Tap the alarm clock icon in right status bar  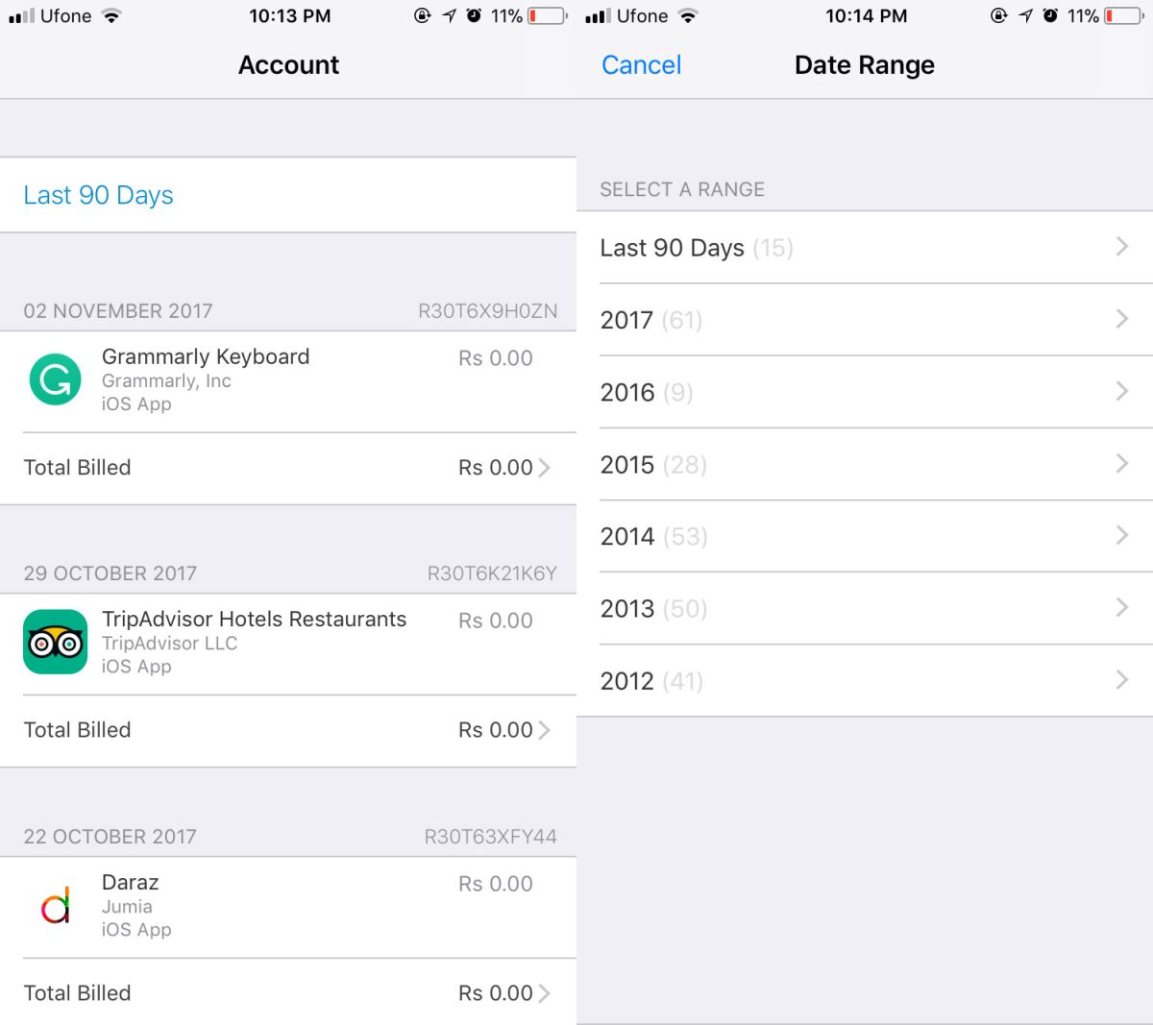pyautogui.click(x=1050, y=16)
